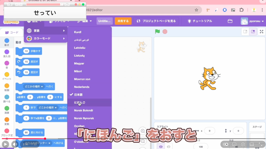Open the folder icon next to チュートリアル
The image size is (266, 149).
pyautogui.click(x=230, y=21)
